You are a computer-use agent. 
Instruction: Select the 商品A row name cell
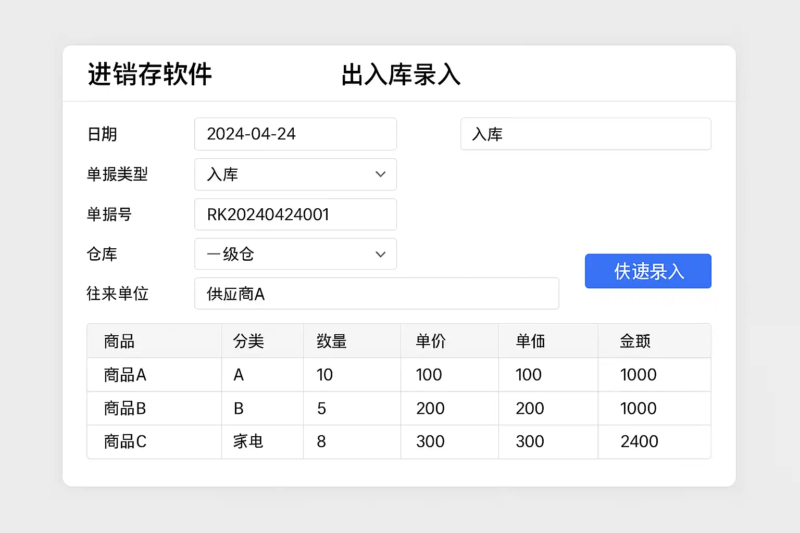pyautogui.click(x=125, y=375)
